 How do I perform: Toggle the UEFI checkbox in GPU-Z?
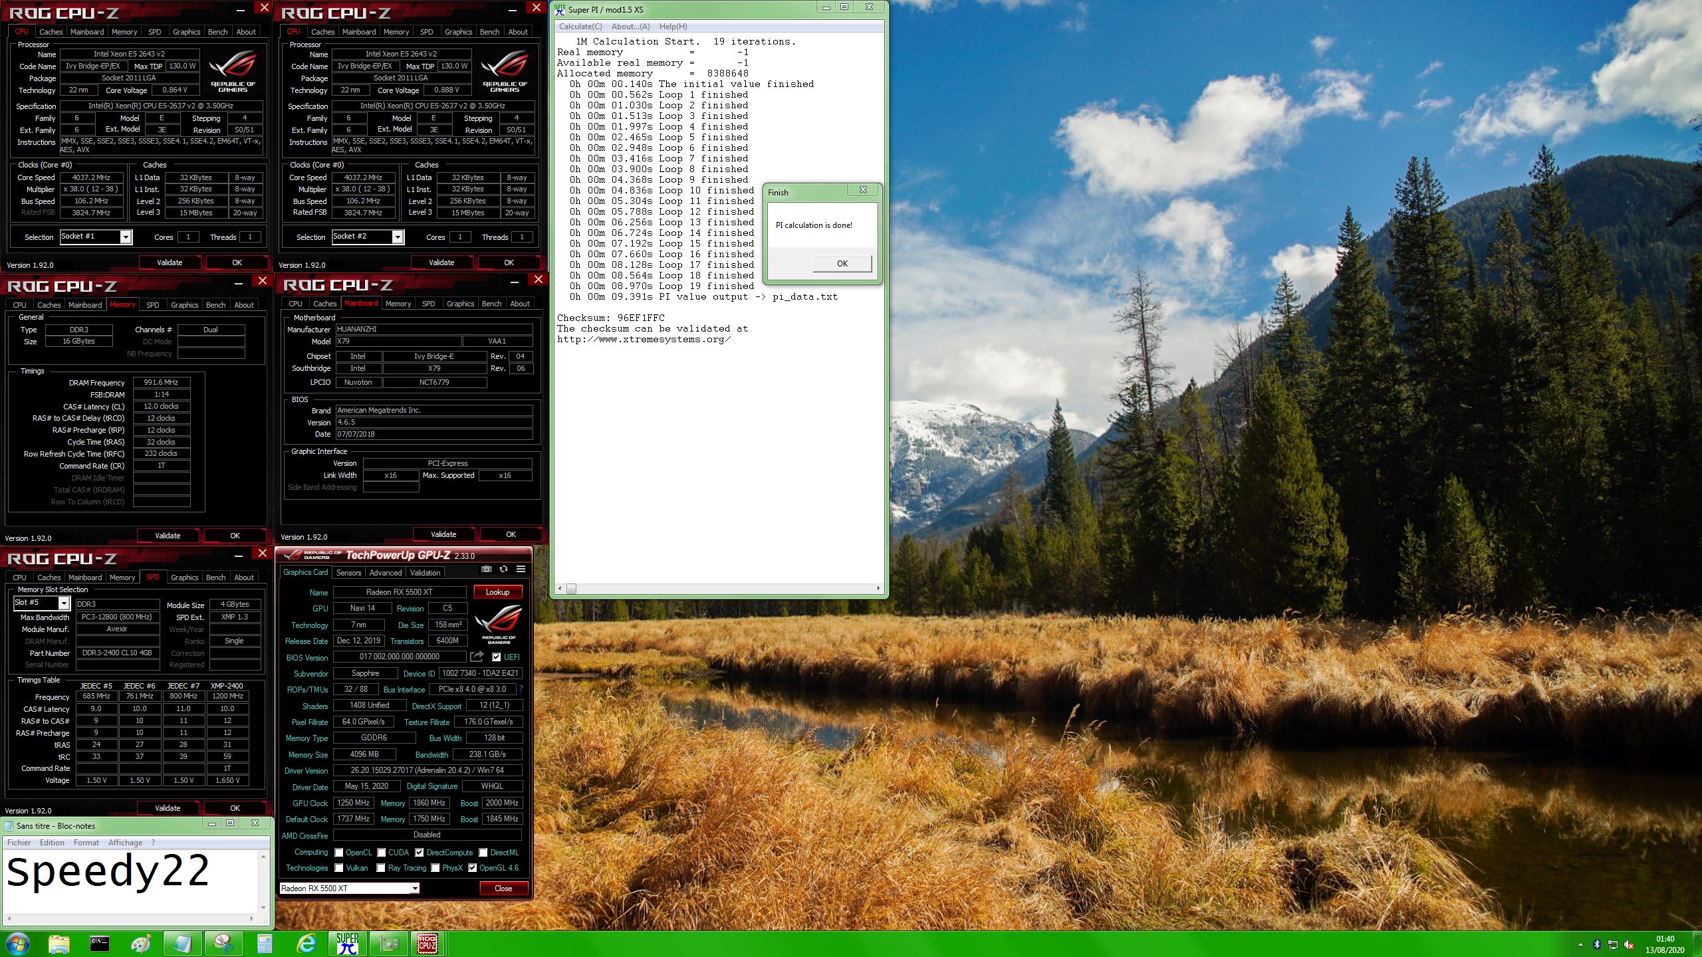496,657
